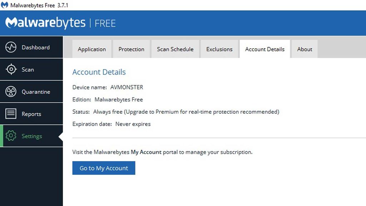This screenshot has height=206, width=366.
Task: Open the Protection settings tab
Action: 132,49
